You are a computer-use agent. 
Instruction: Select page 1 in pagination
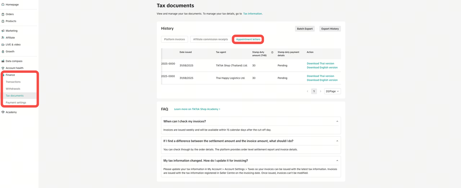[x=314, y=91]
